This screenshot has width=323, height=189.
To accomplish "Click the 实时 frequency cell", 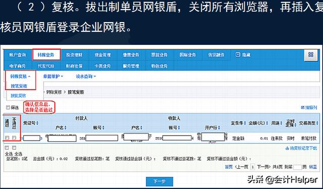I will coord(291,139).
